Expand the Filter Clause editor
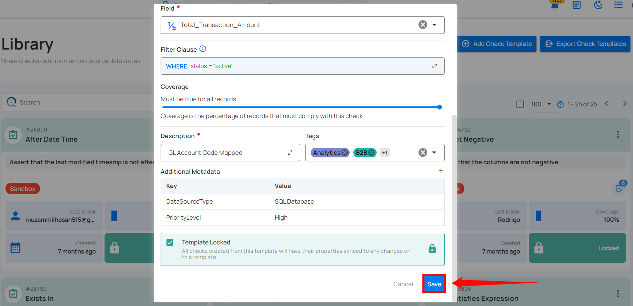This screenshot has width=633, height=306. [435, 66]
